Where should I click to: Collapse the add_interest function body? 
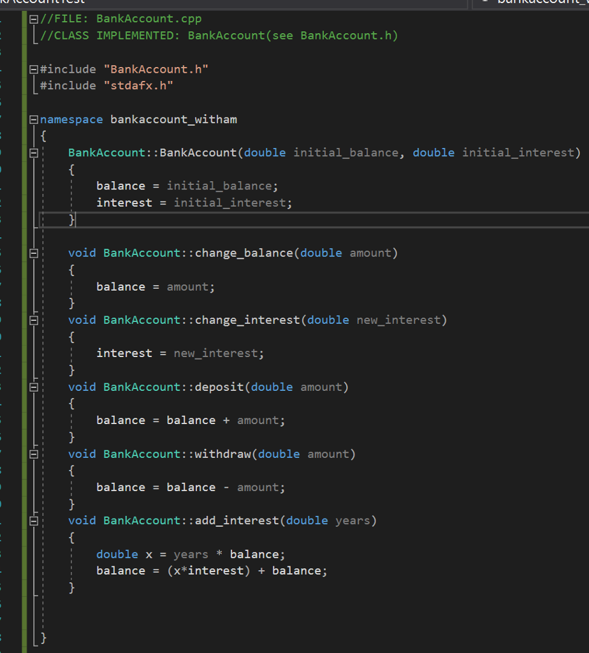pyautogui.click(x=33, y=520)
